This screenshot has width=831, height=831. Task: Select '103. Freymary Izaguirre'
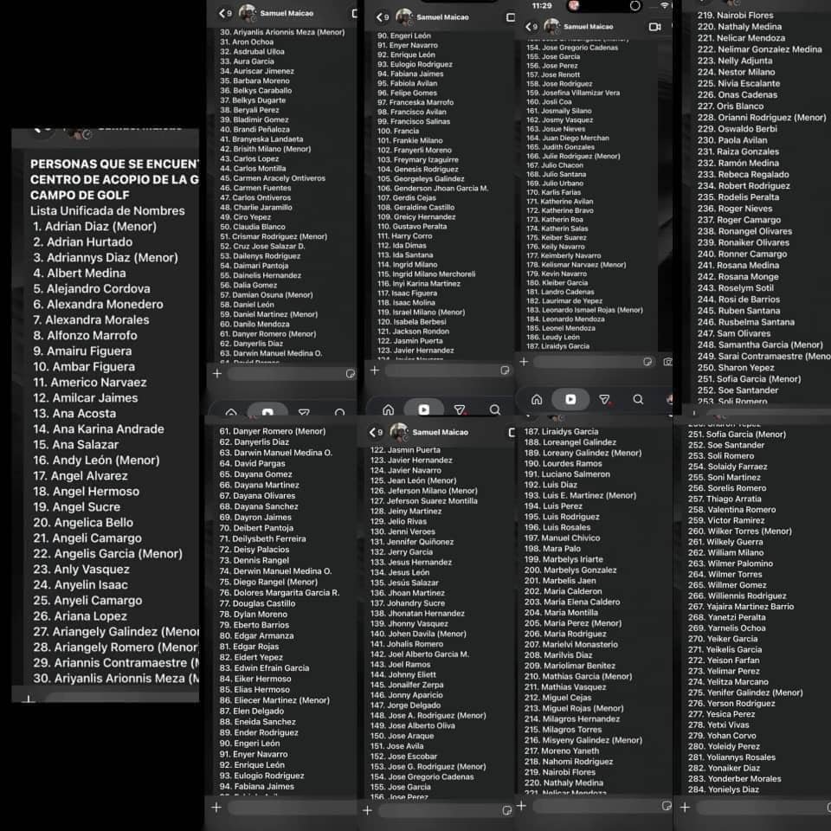(418, 159)
